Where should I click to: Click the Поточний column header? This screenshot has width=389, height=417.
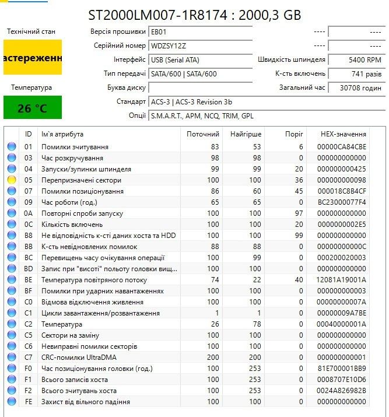(x=202, y=134)
